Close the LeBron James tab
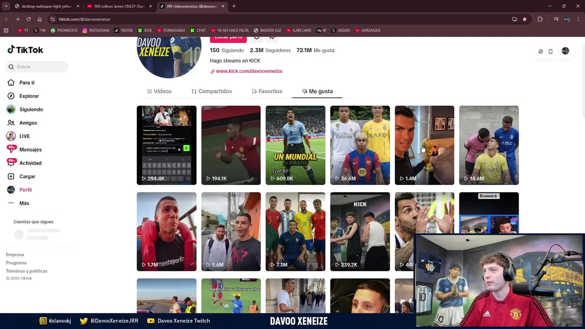The width and height of the screenshot is (585, 329). point(150,6)
